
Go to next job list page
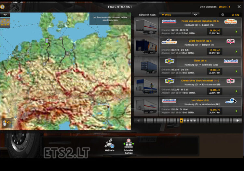tap(237, 121)
